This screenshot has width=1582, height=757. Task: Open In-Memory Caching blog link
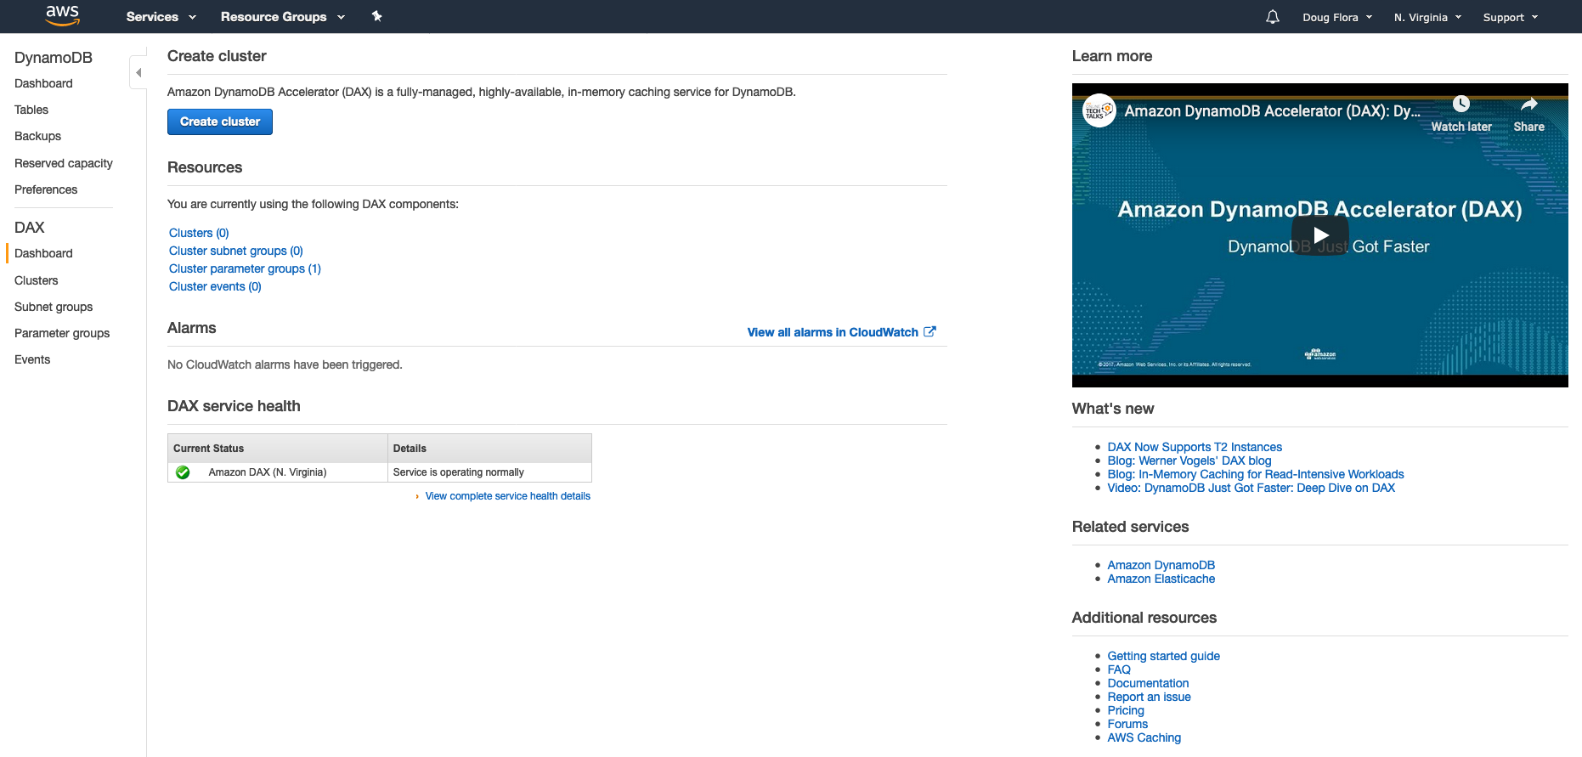tap(1256, 474)
